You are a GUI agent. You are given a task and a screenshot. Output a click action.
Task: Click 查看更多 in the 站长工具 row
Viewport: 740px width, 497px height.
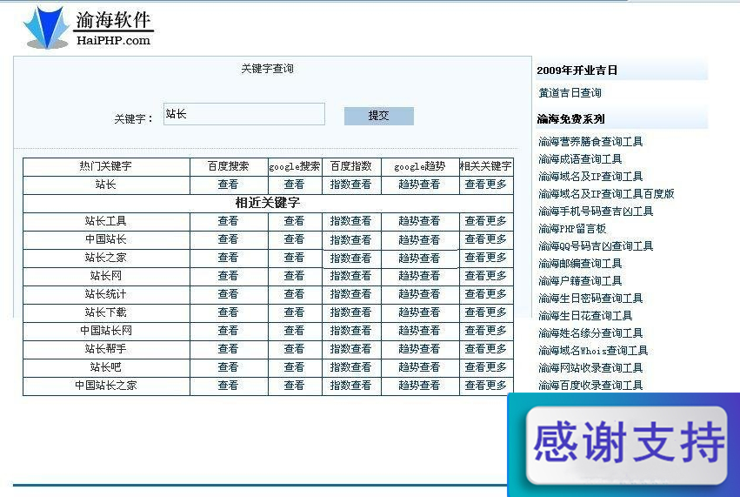pyautogui.click(x=485, y=220)
